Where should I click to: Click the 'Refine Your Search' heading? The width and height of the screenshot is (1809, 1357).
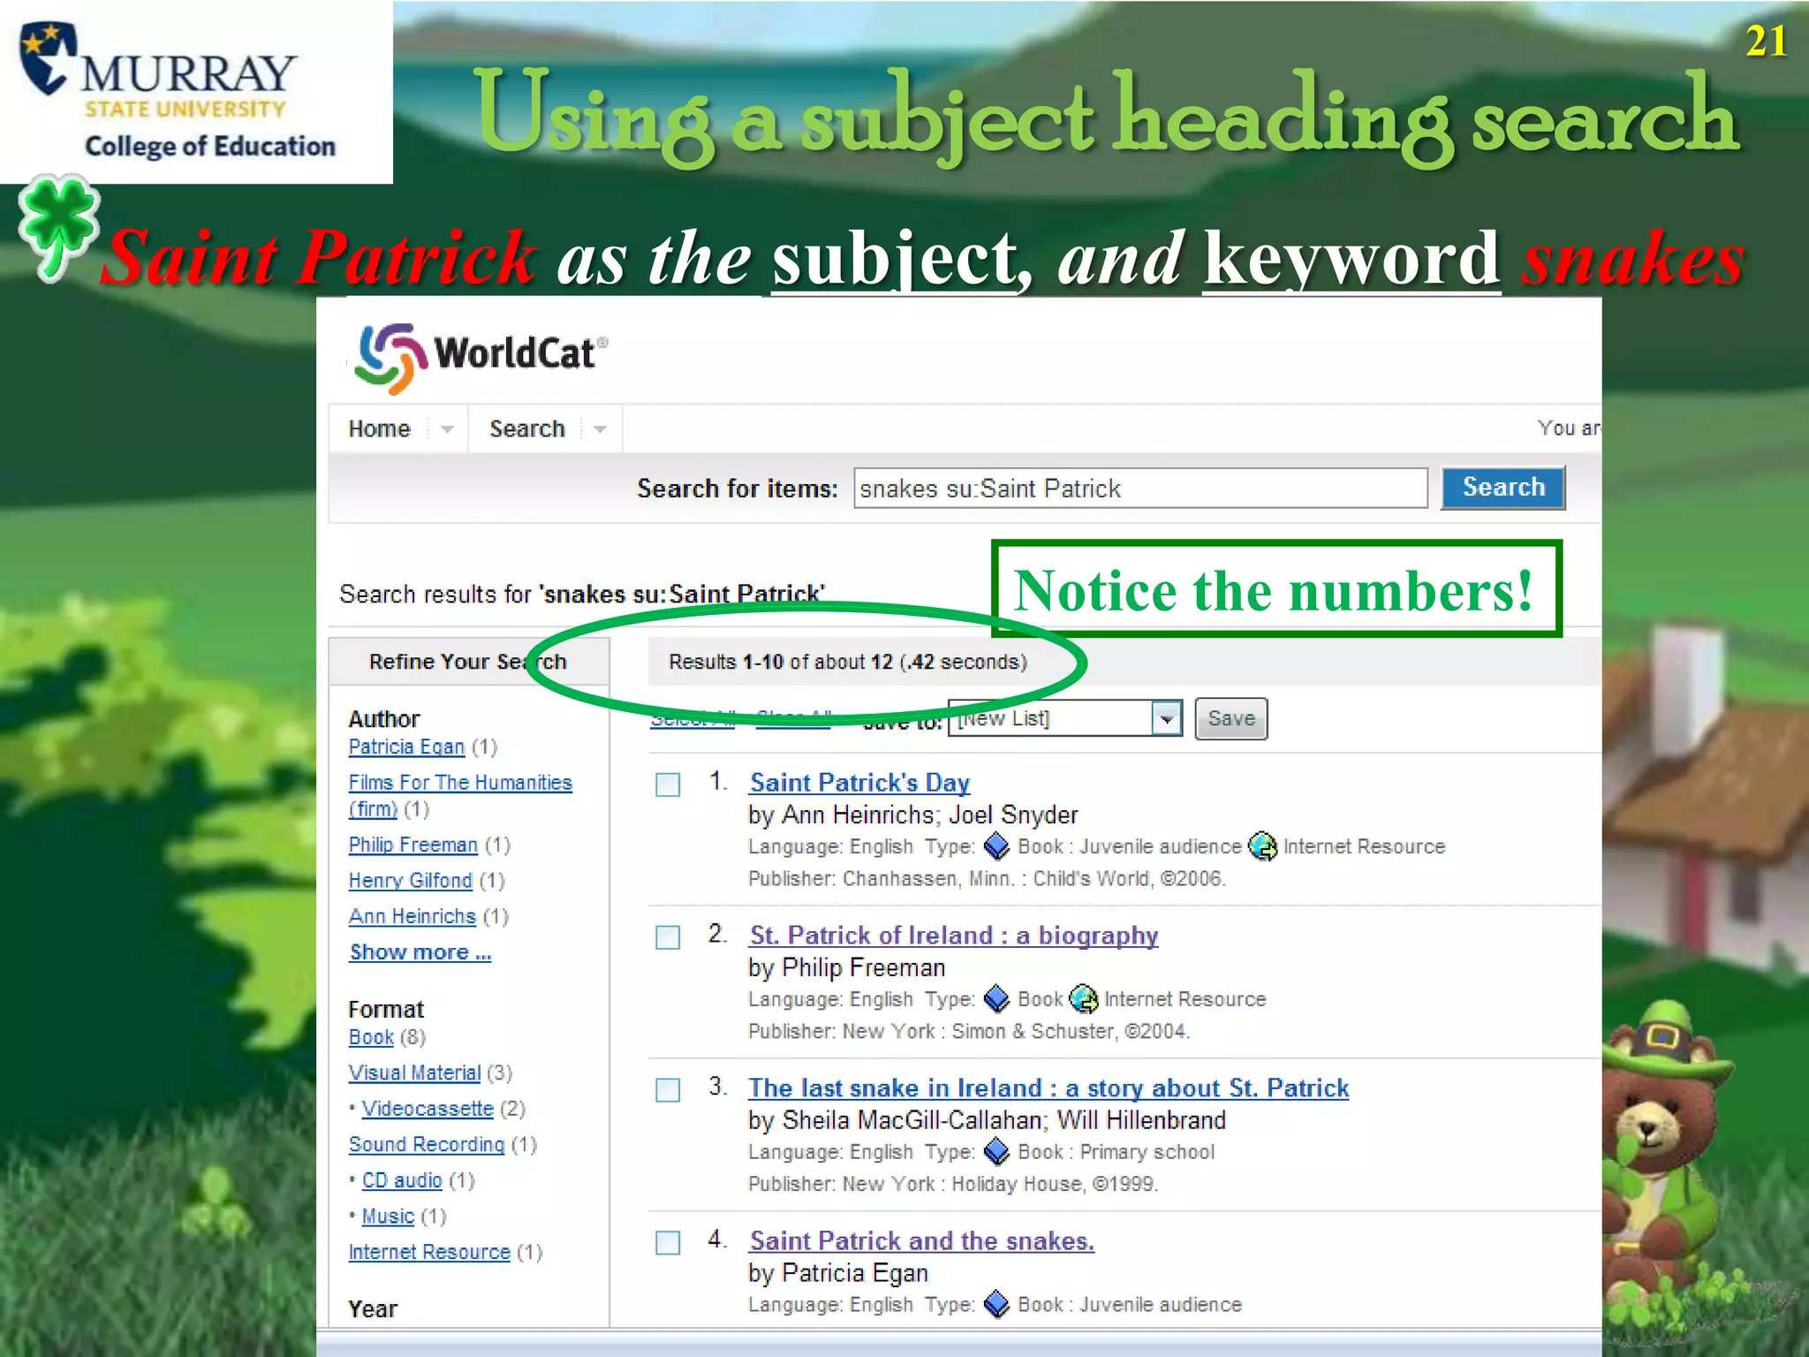468,662
